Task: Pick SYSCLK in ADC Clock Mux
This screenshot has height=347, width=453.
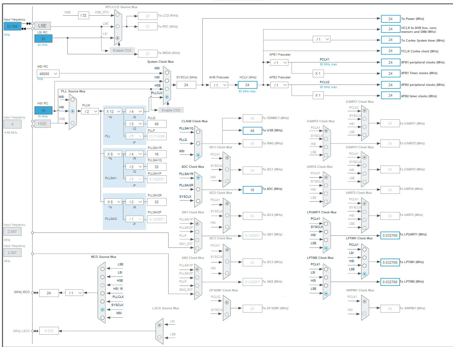Action: (x=198, y=201)
